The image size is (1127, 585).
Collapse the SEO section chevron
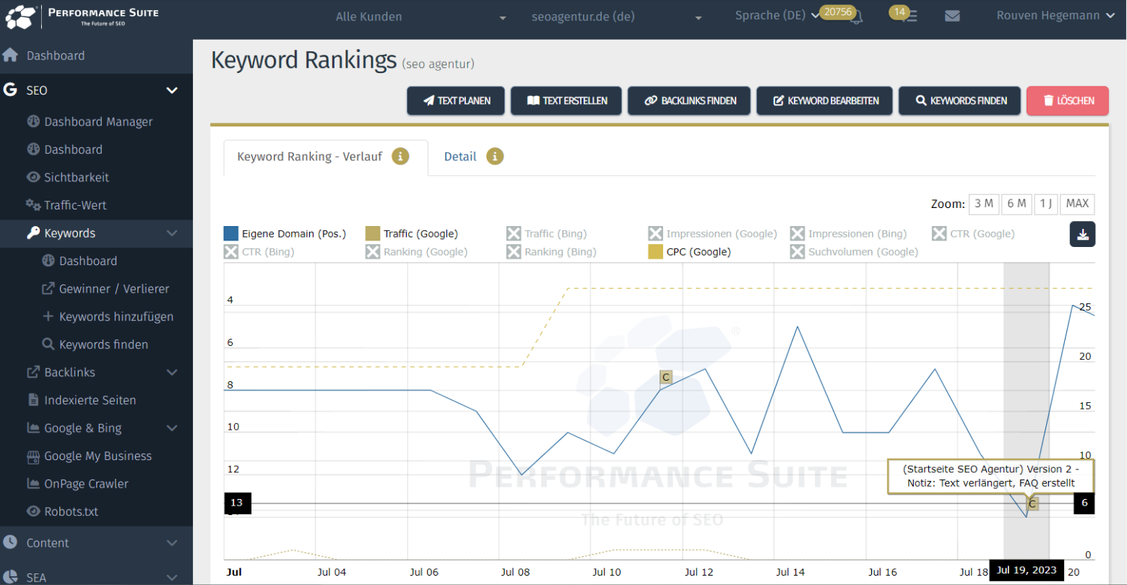click(x=172, y=90)
